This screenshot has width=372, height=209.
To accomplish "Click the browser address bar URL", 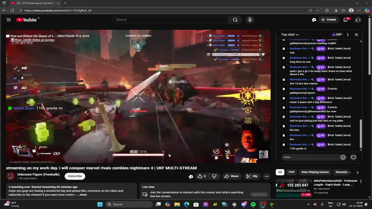I will tap(58, 10).
